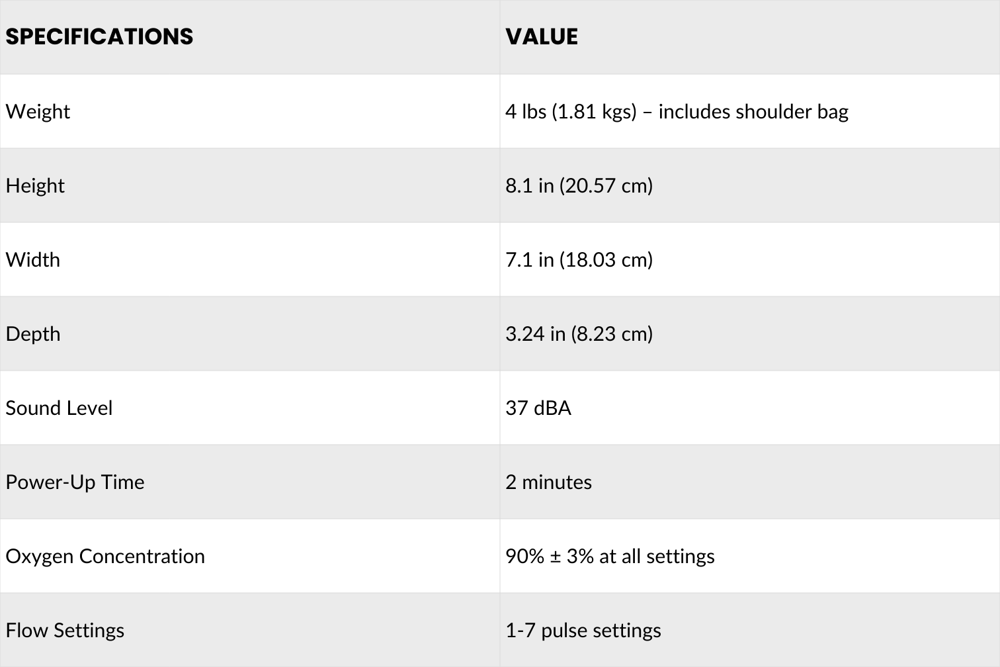
Task: Select the Weight label cell
Action: point(38,111)
